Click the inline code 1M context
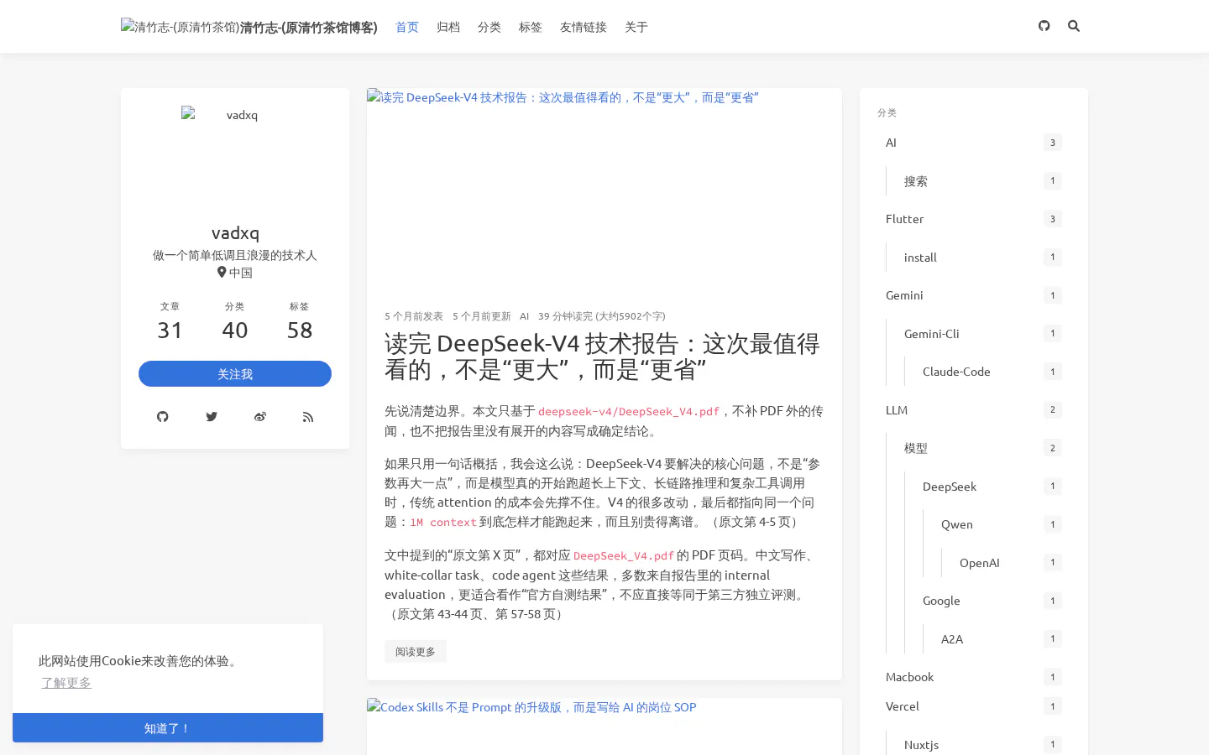 443,523
